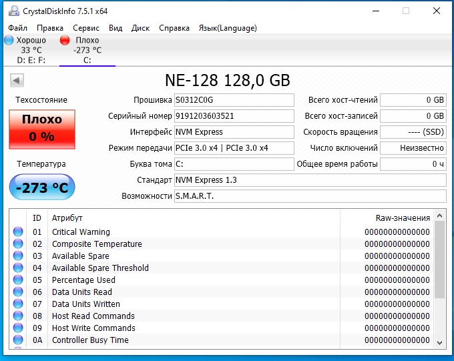The width and height of the screenshot is (454, 361).
Task: Click ID 0A in attribute list
Action: click(x=37, y=340)
